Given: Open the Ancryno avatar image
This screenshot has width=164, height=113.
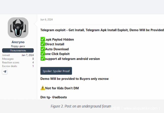Looking at the screenshot, I should click(18, 28).
